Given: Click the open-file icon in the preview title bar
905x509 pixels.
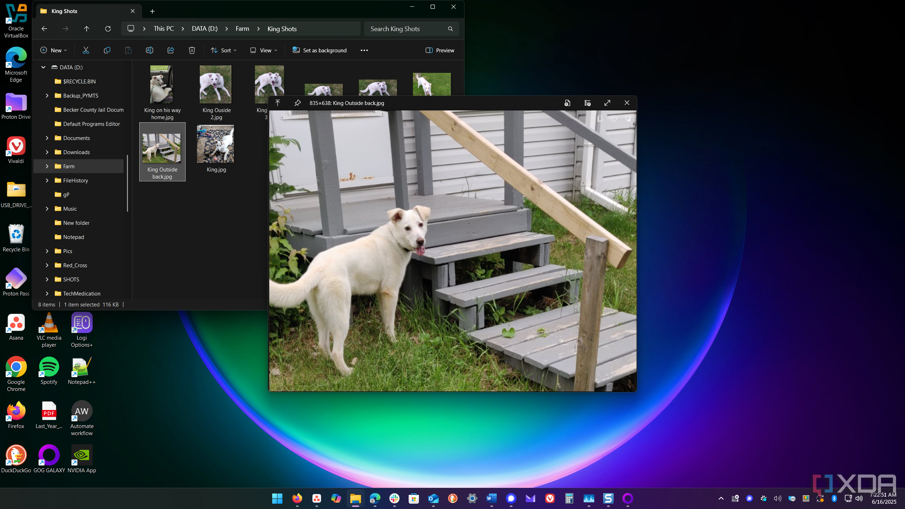Looking at the screenshot, I should 567,103.
